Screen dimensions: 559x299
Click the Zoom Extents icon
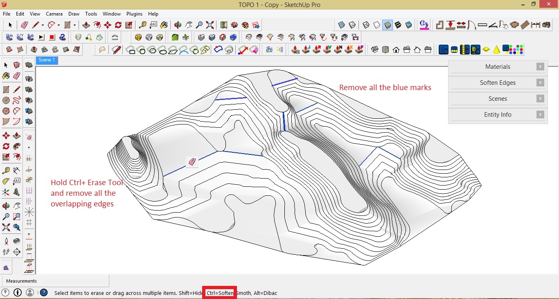pyautogui.click(x=210, y=25)
